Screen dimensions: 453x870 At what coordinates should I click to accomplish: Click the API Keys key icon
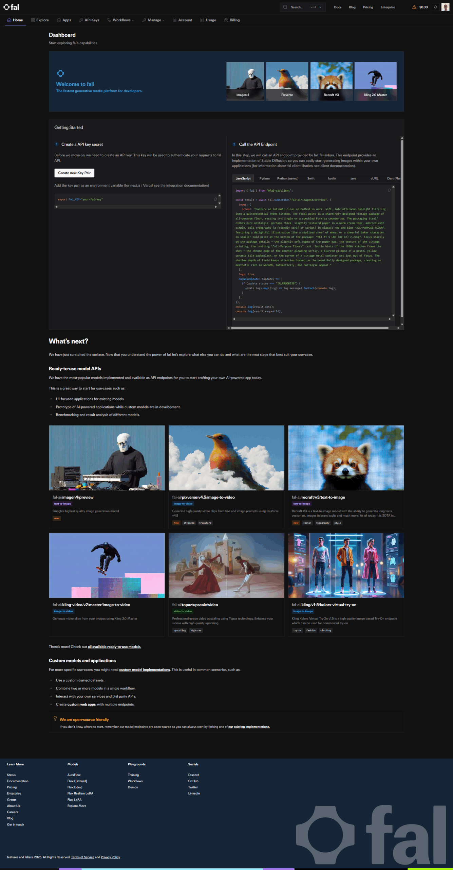(x=81, y=20)
